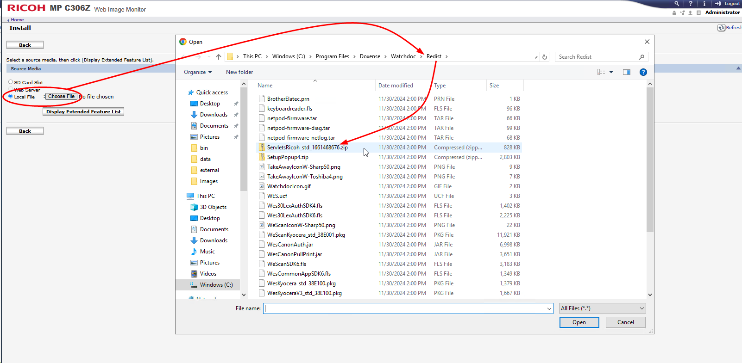Click Display Extended Feature List button
Screen dimensions: 742x363
coord(83,111)
